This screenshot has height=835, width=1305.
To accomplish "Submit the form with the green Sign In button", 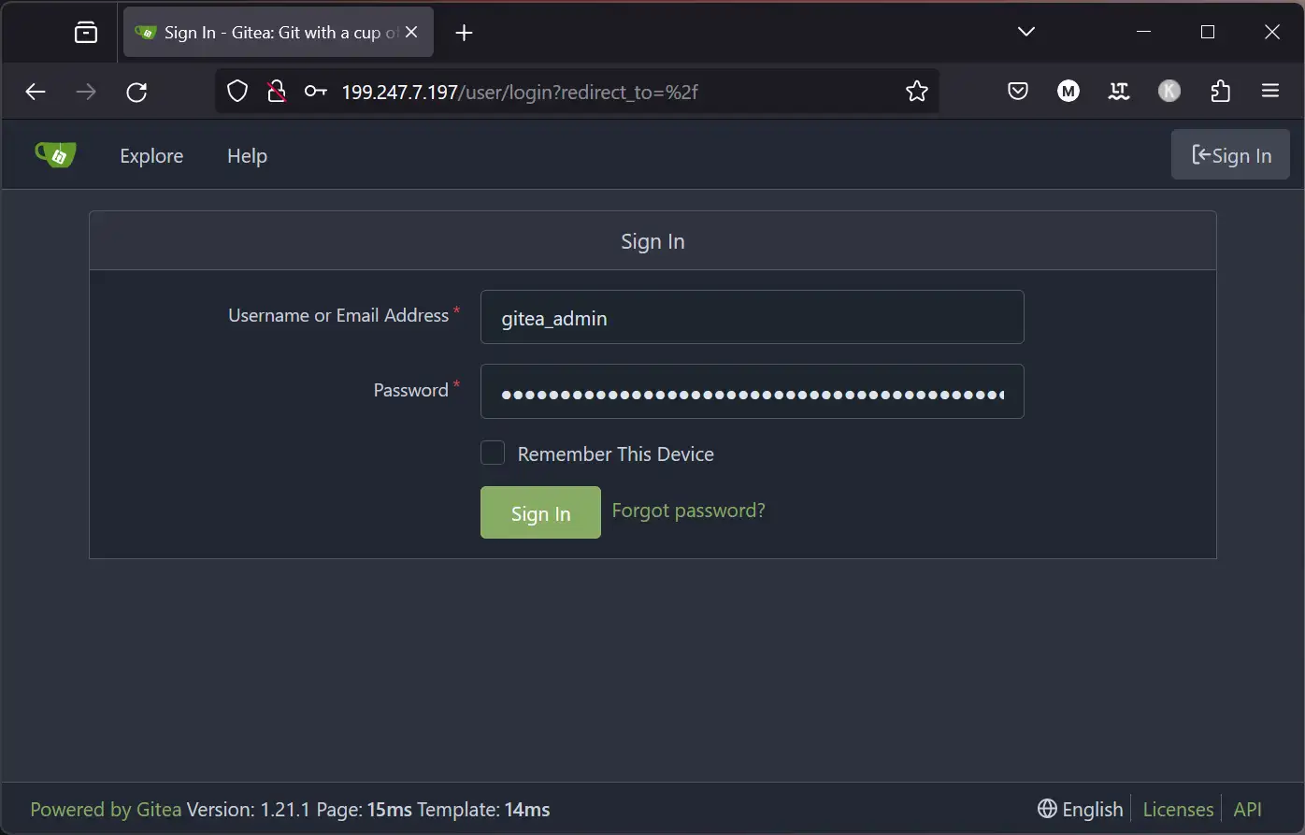I will (540, 512).
